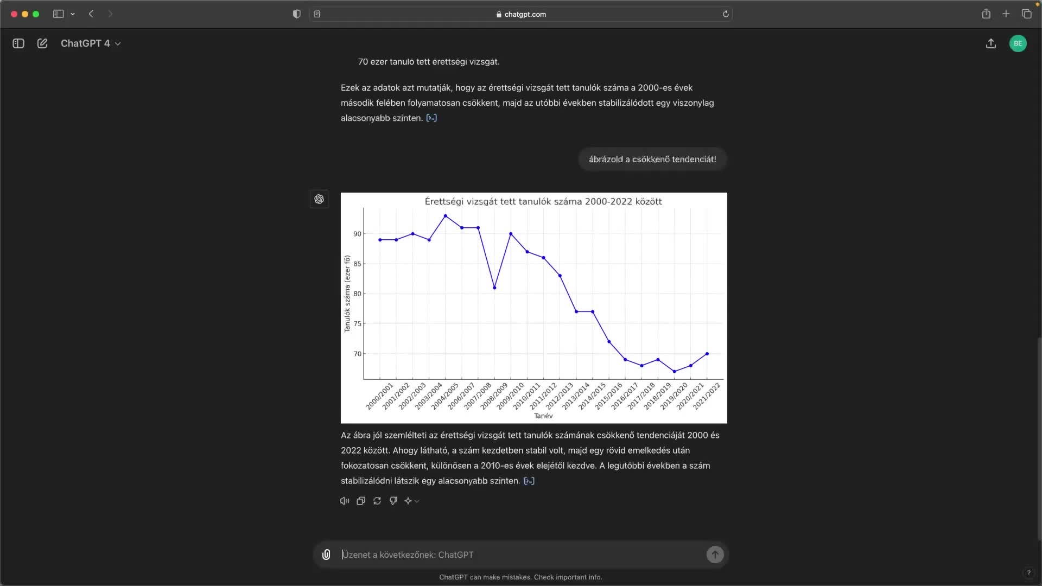Attach a file with the paperclip icon
The width and height of the screenshot is (1042, 586).
point(326,555)
